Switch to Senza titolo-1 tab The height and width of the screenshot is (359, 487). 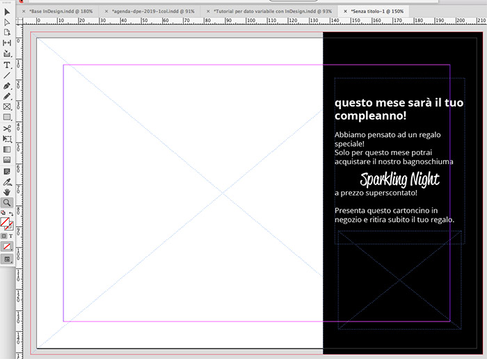tap(377, 11)
